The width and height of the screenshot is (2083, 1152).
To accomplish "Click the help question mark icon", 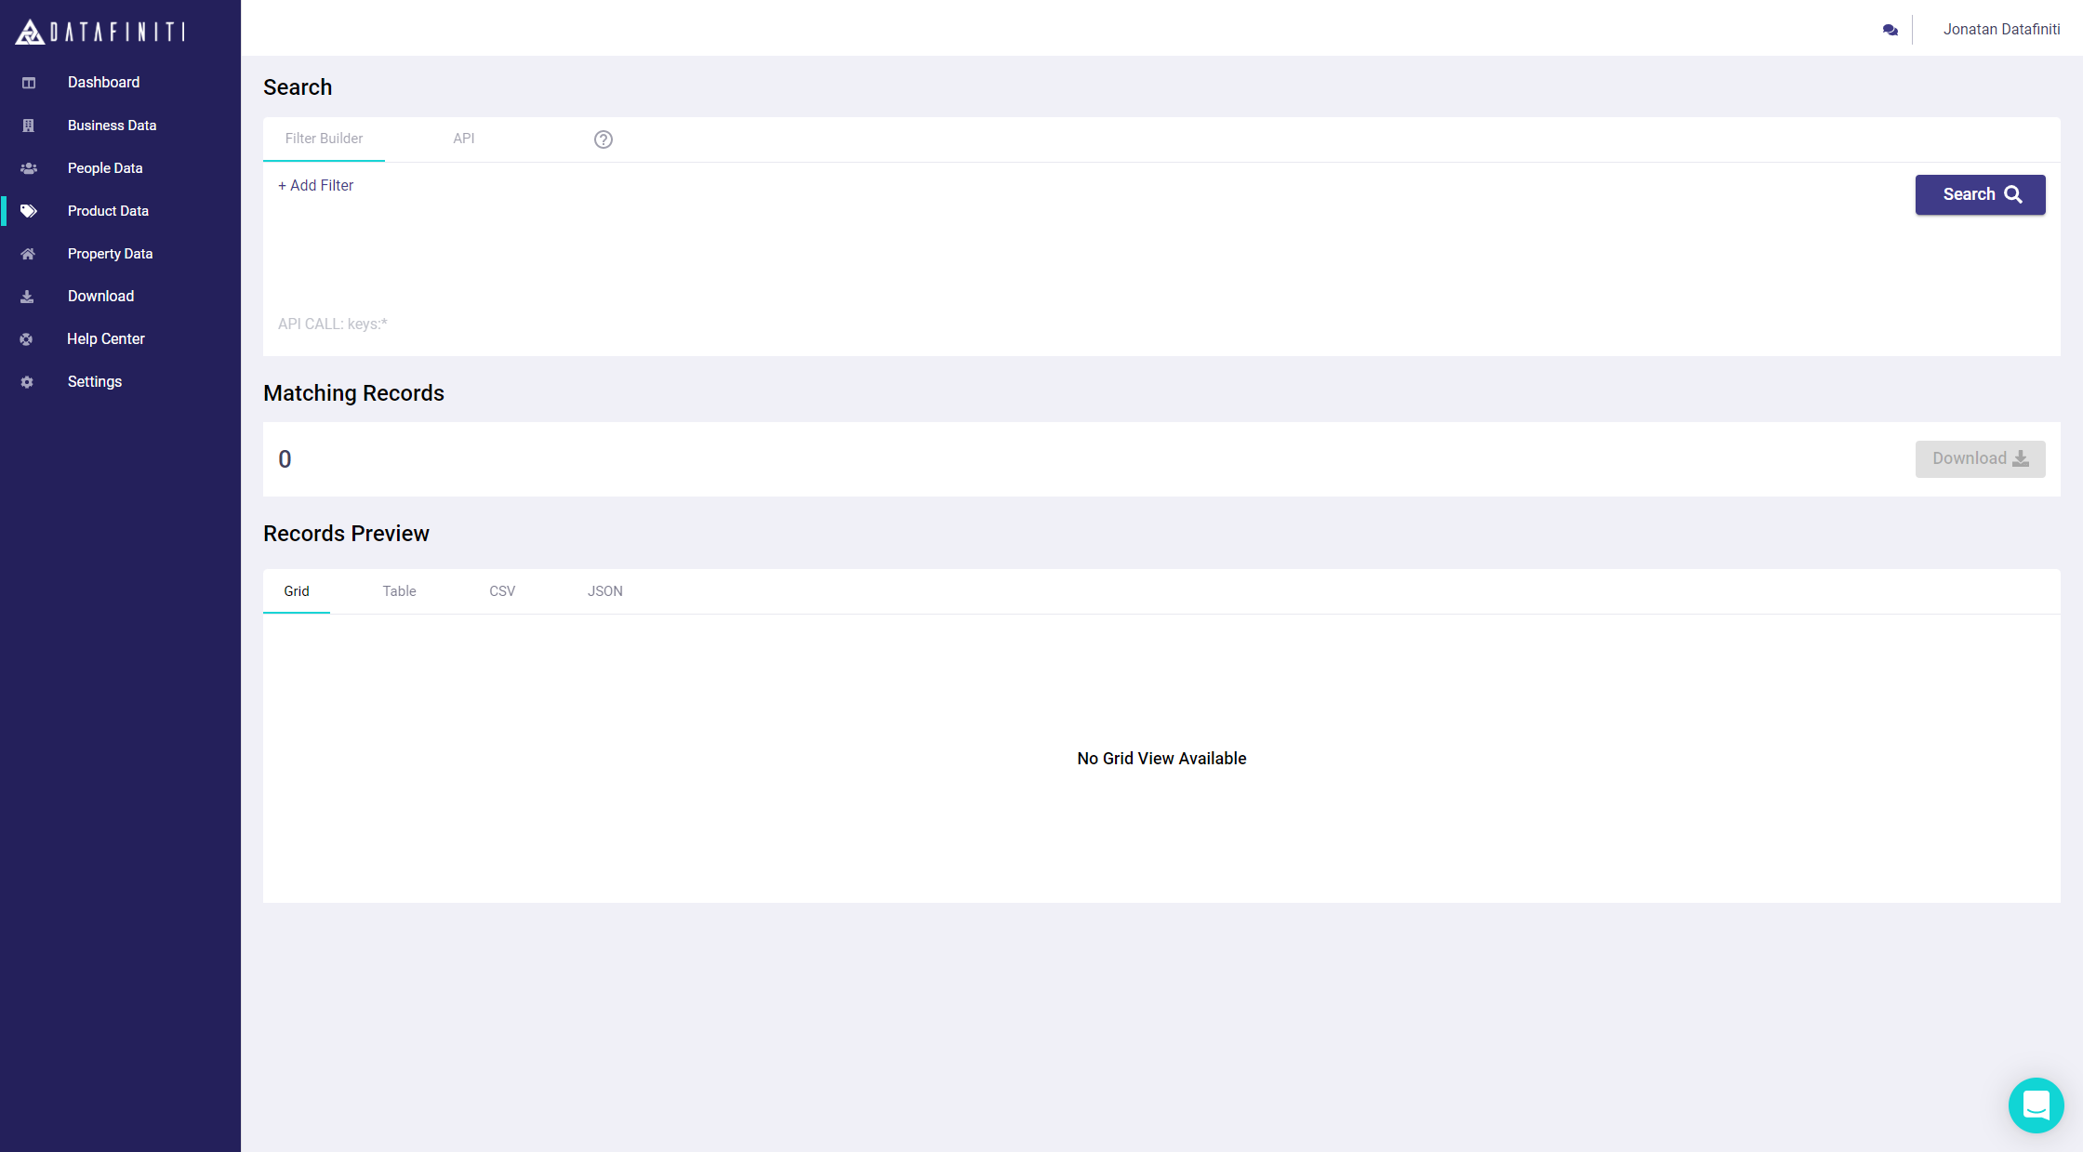I will click(604, 139).
